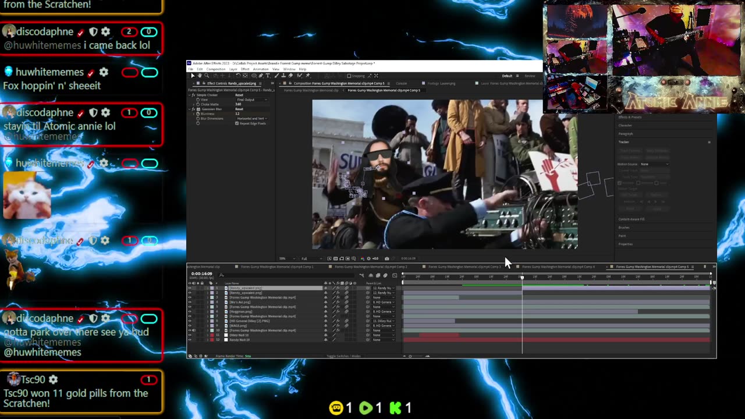Click the pick whip icon for layer 1

(x=368, y=288)
